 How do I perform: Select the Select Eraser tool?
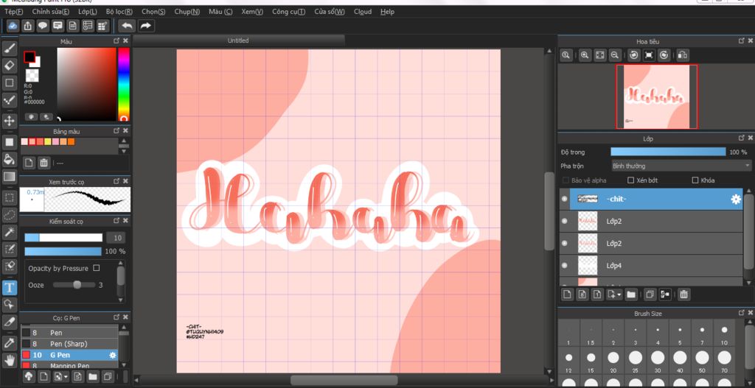[x=9, y=266]
